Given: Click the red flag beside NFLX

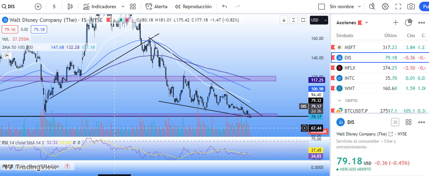Looking at the screenshot, I should (x=333, y=68).
